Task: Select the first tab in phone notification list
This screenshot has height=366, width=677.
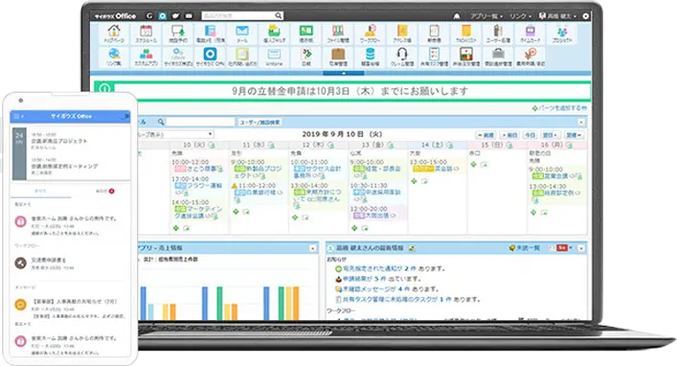Action: coord(40,191)
